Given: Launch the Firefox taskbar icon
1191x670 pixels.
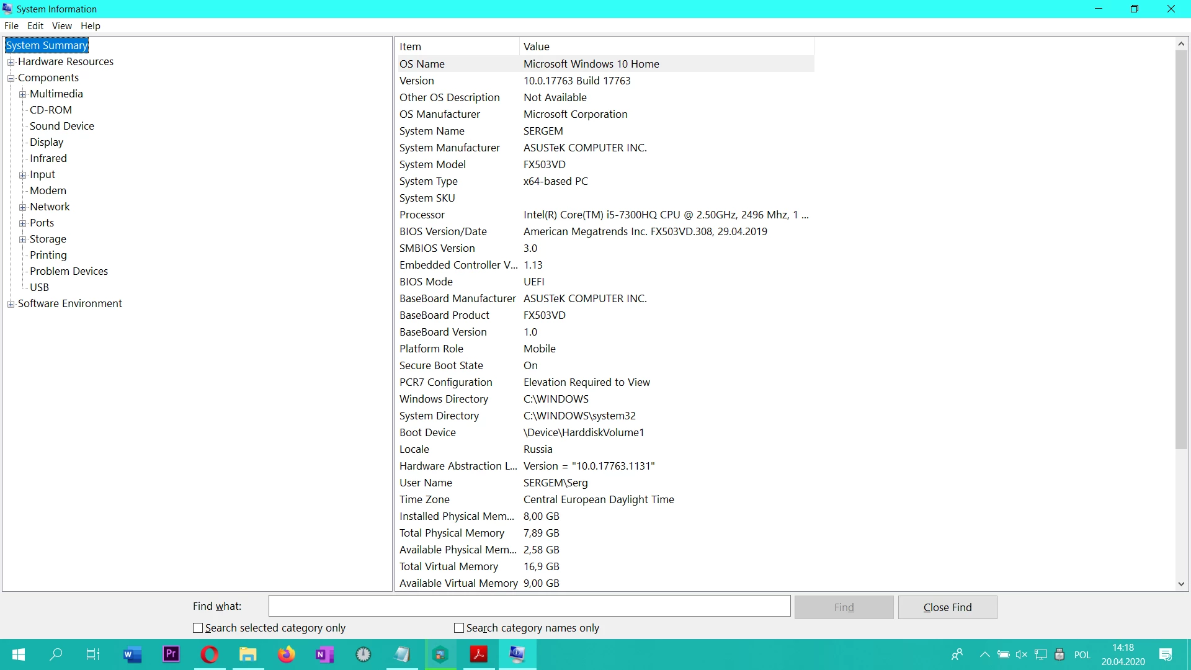Looking at the screenshot, I should [x=286, y=654].
